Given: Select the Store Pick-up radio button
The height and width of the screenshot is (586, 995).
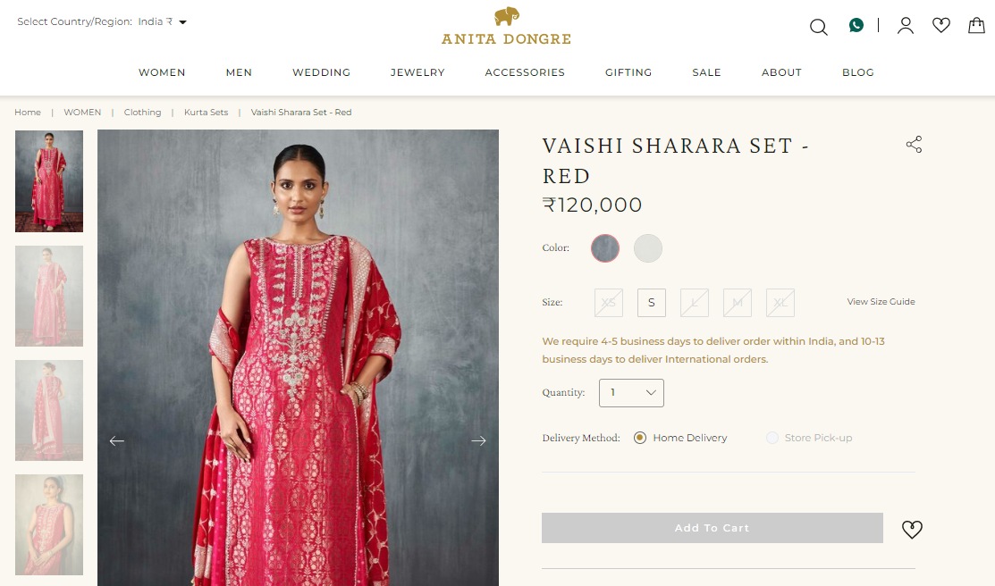Looking at the screenshot, I should click(772, 438).
